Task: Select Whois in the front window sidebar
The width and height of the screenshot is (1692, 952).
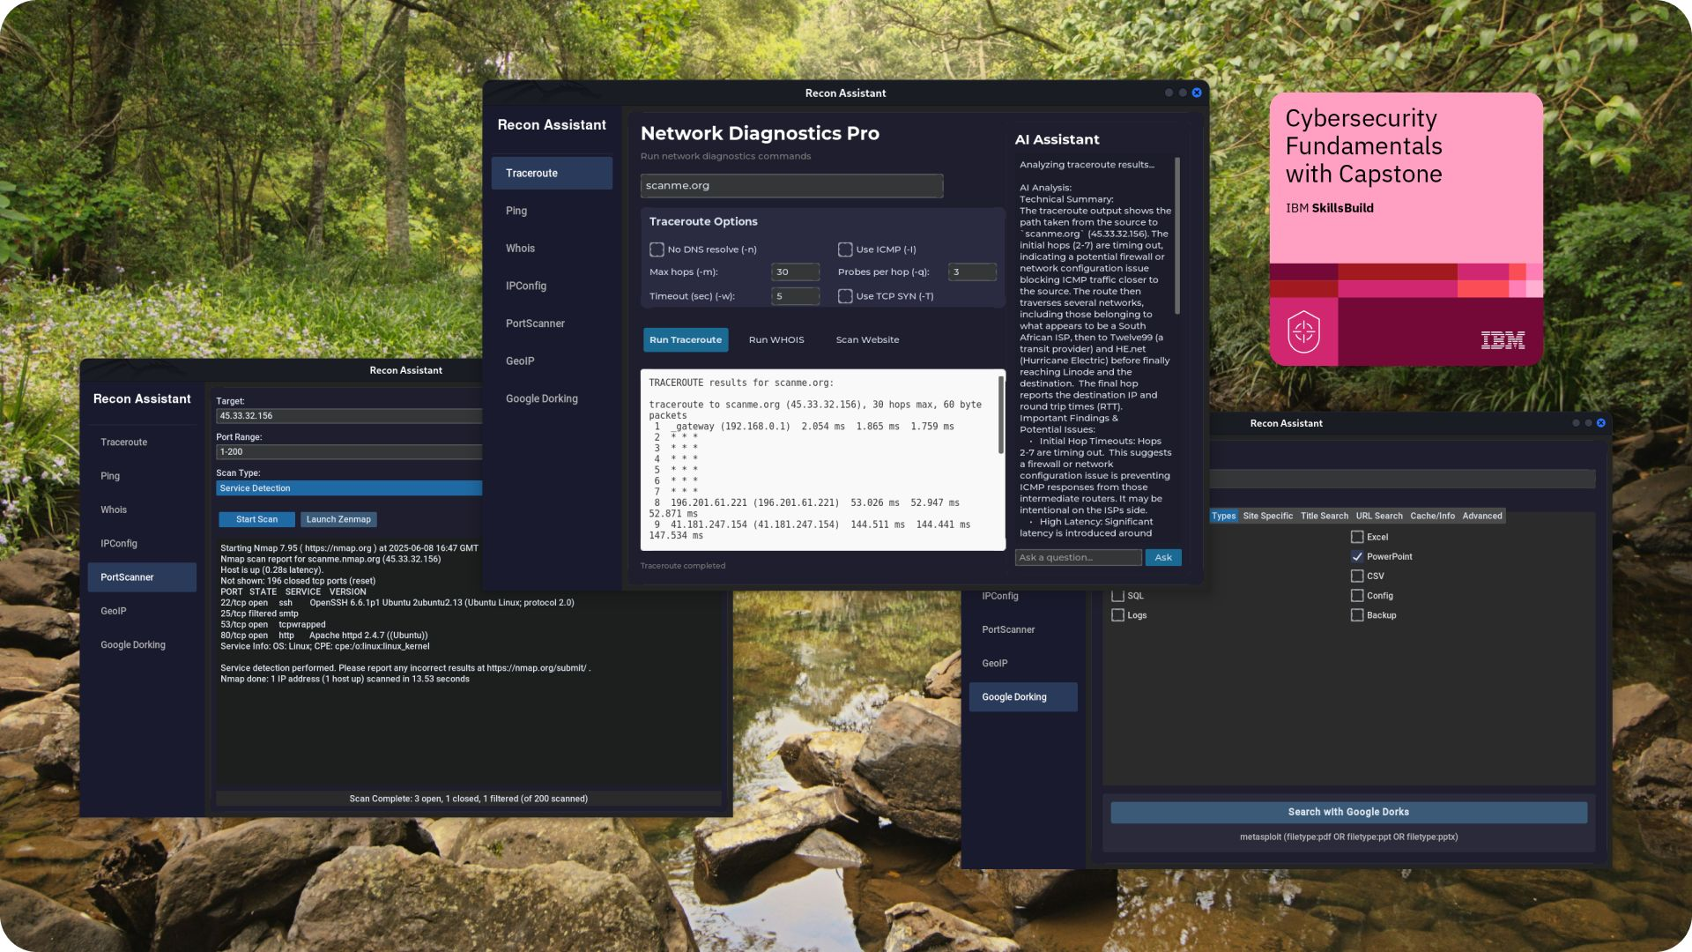Action: (x=520, y=249)
